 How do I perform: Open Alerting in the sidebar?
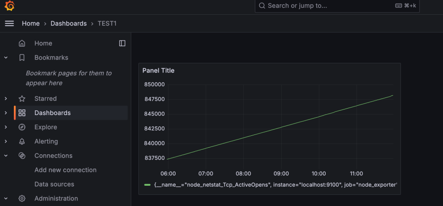(46, 141)
